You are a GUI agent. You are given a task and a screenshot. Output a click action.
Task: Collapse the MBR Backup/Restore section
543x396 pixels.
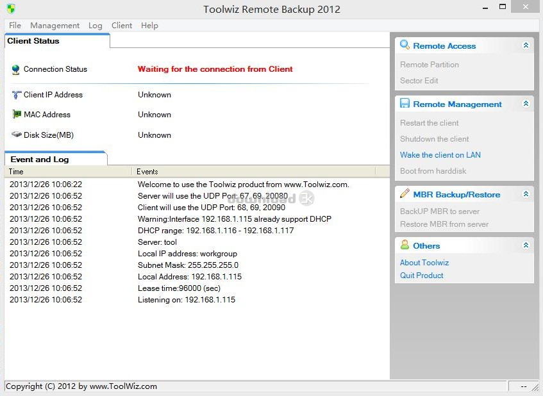[x=526, y=194]
